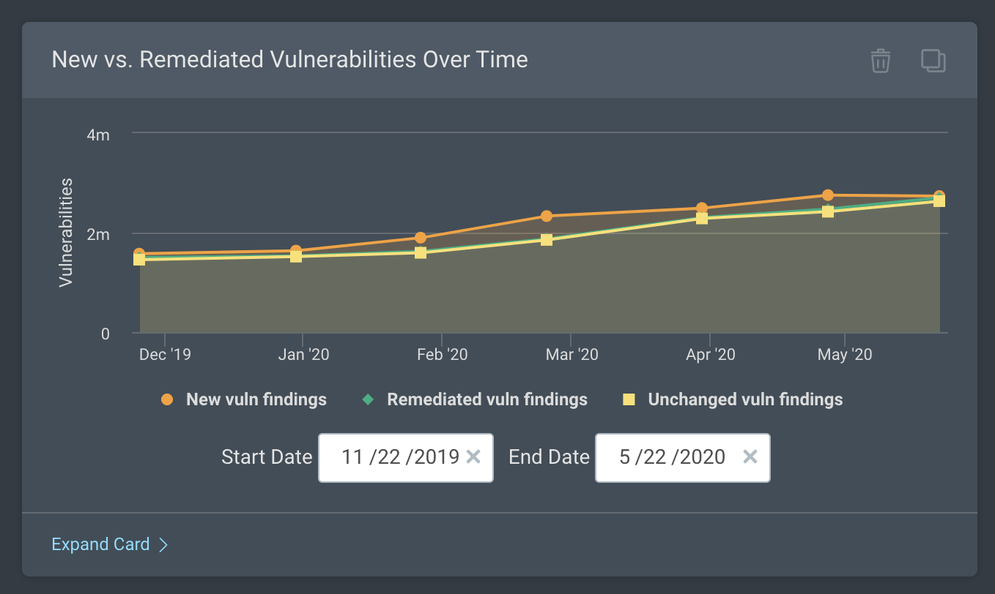Toggle Remediated vuln findings legend series
The image size is (995, 594).
(x=487, y=399)
